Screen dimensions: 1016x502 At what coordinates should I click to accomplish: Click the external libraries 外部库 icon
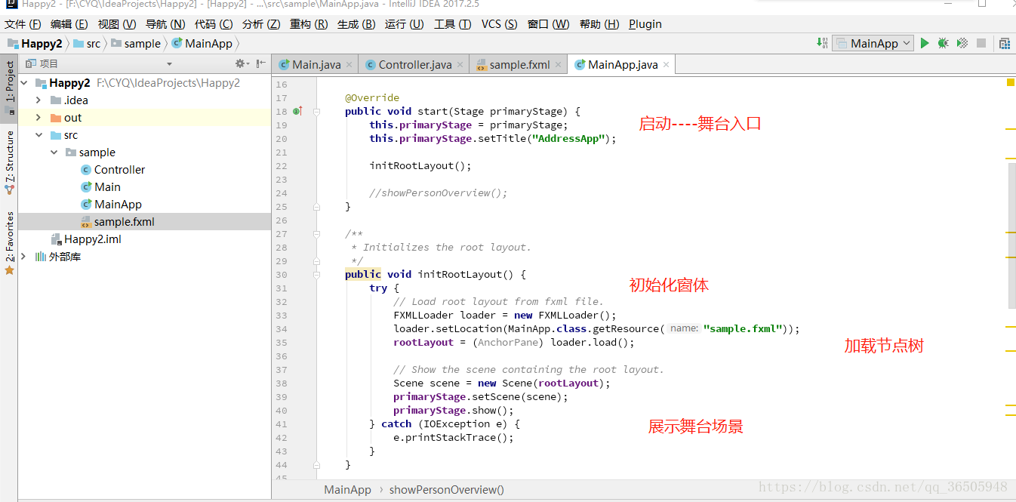[41, 257]
